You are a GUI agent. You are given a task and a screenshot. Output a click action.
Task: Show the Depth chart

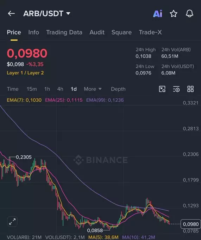click(118, 89)
